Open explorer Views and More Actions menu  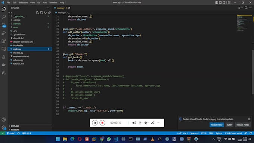pos(48,8)
